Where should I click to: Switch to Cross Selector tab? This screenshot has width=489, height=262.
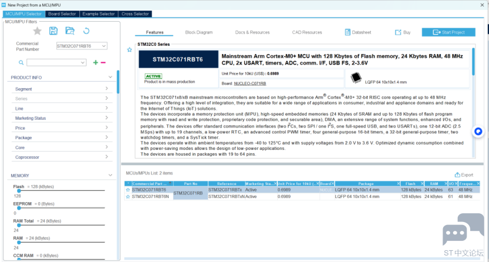(135, 14)
